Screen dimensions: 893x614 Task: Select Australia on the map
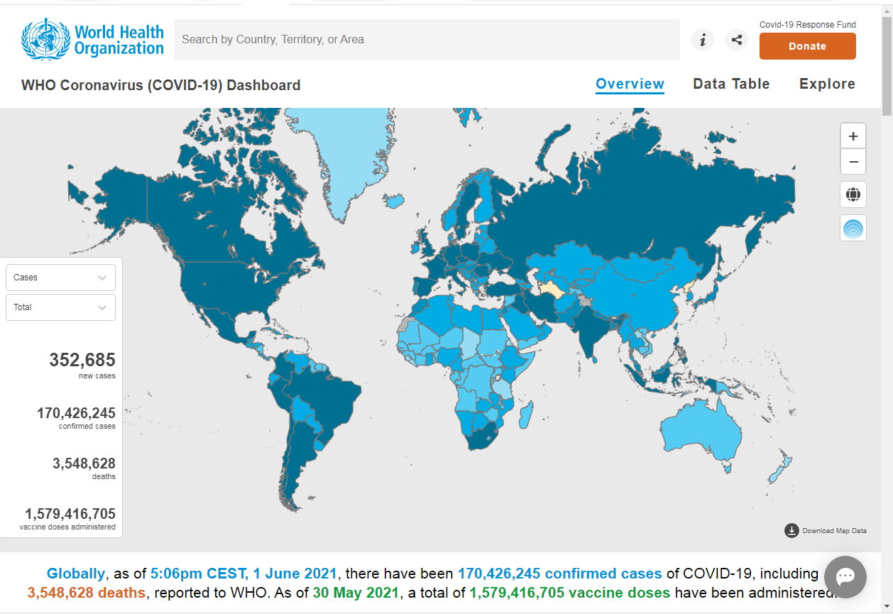tap(703, 429)
